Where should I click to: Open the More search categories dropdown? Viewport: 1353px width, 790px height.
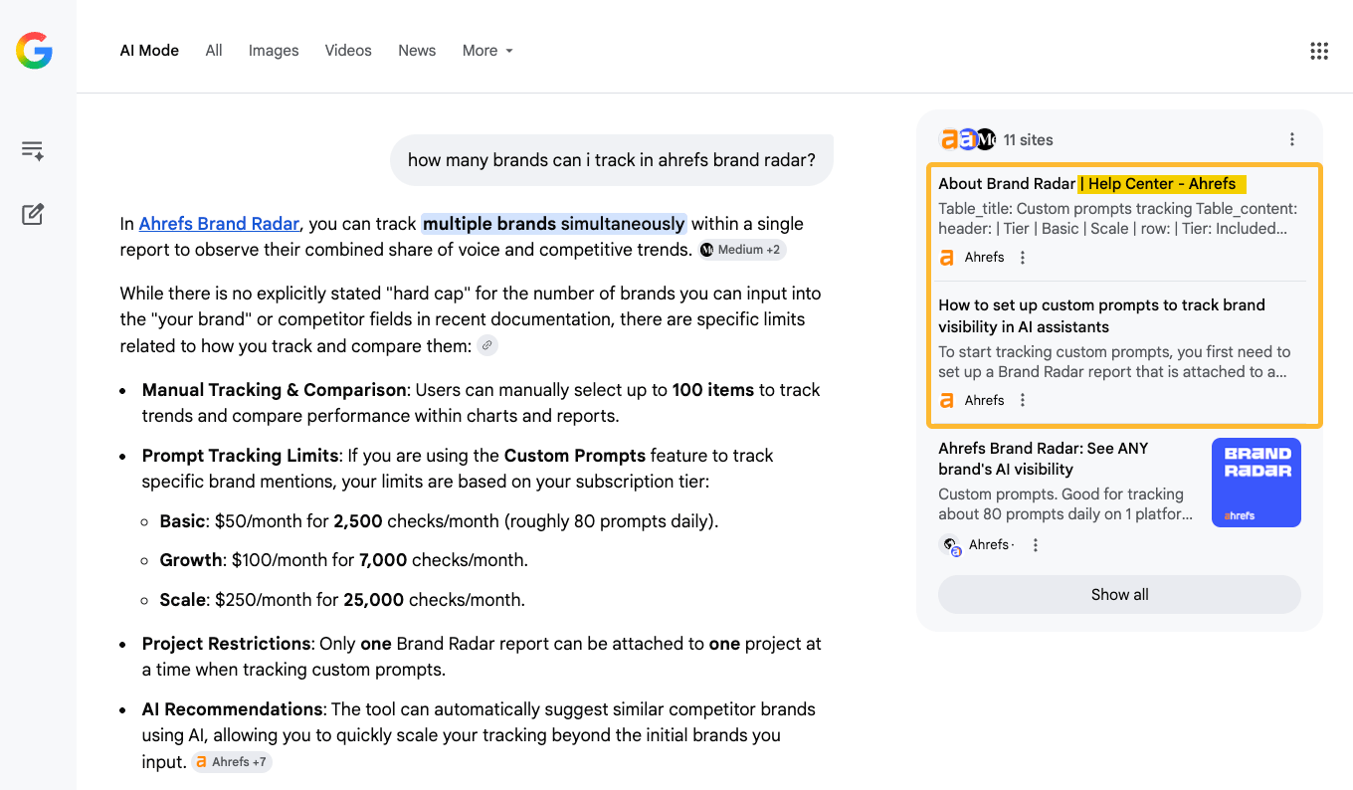pyautogui.click(x=486, y=50)
